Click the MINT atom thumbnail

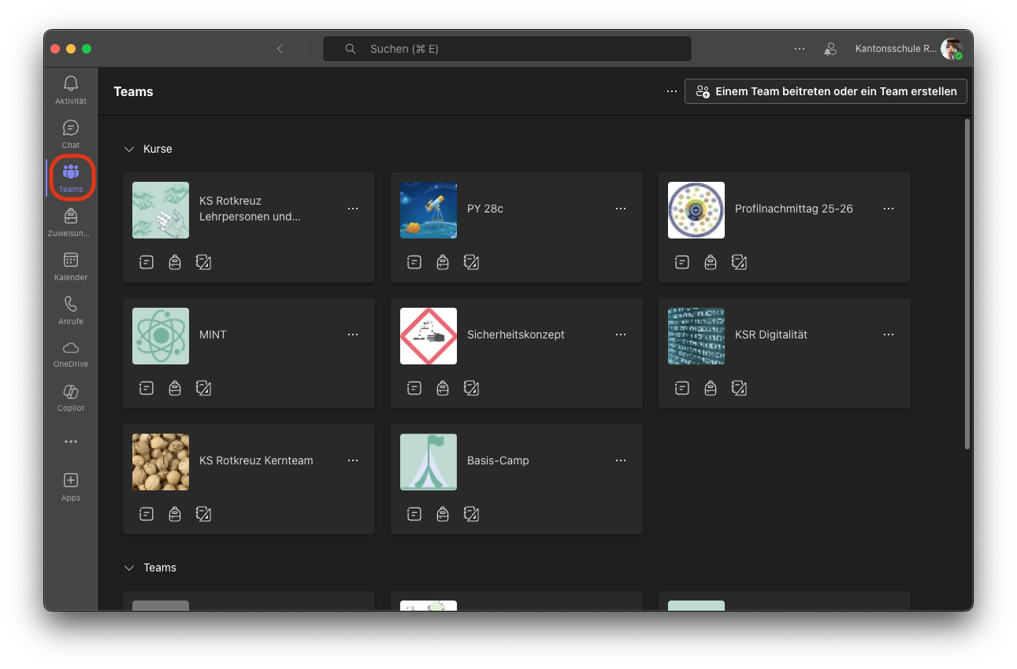[x=161, y=336]
